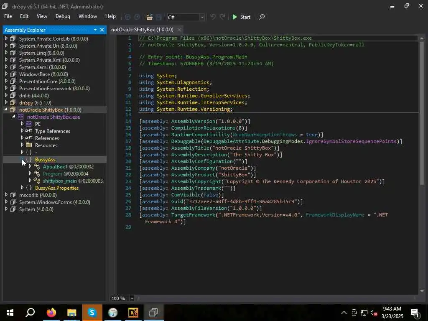Expand the Resources folder node
Image resolution: width=428 pixels, height=321 pixels.
22,145
